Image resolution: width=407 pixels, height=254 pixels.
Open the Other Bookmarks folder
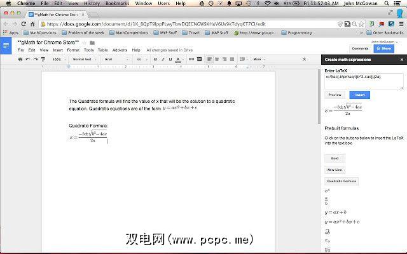[385, 32]
